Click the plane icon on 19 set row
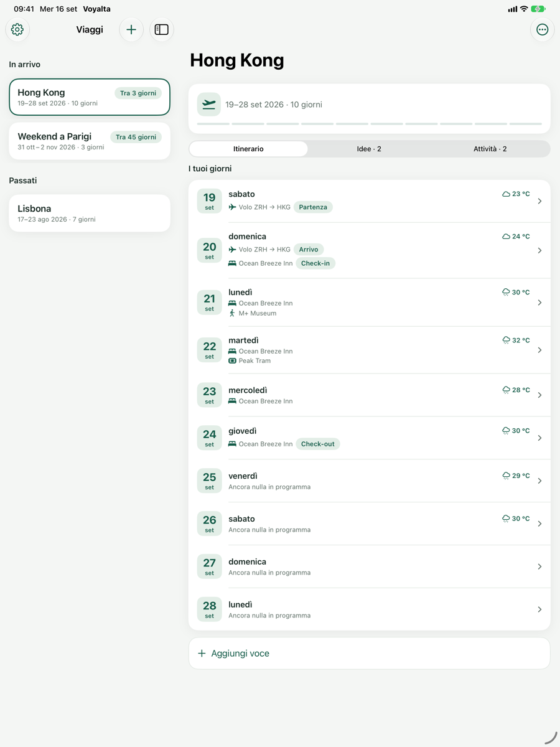 pos(232,207)
